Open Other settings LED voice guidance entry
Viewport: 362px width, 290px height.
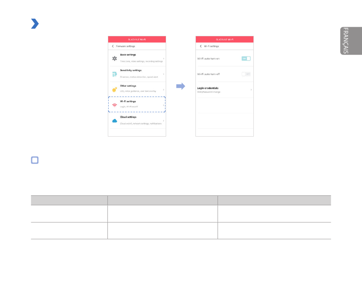(x=137, y=90)
